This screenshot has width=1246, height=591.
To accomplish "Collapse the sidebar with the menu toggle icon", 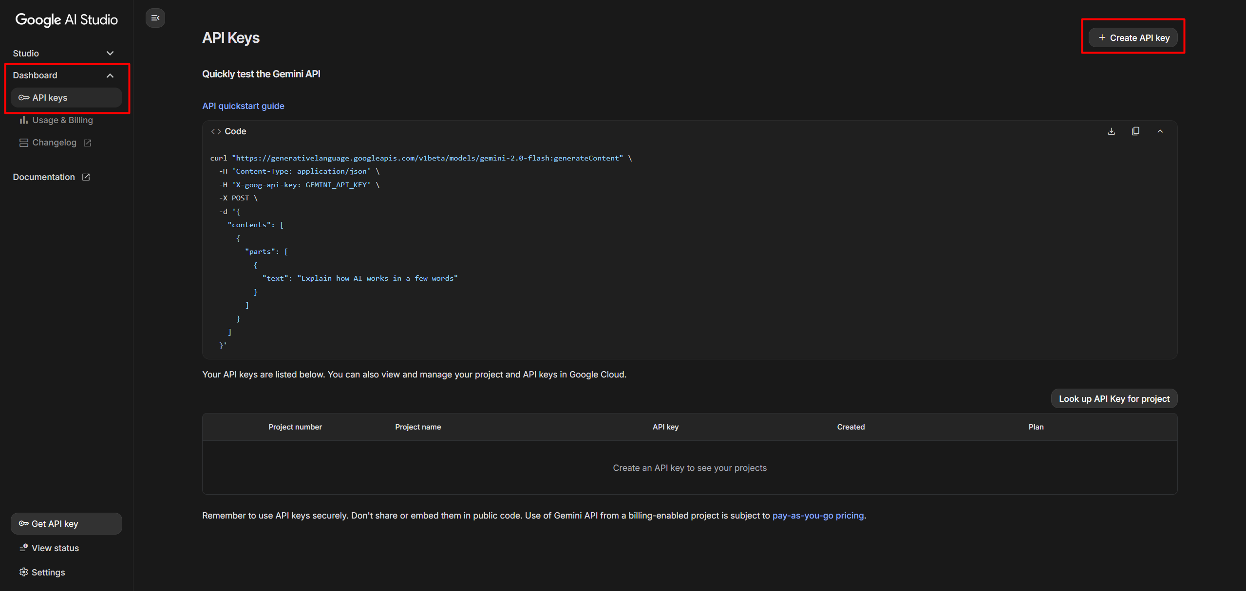I will point(155,18).
